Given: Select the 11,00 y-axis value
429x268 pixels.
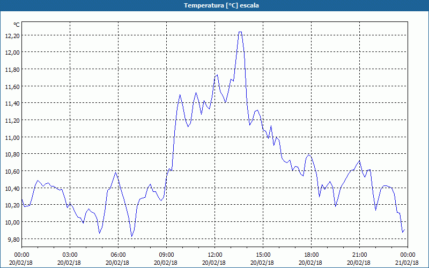Looking at the screenshot, I should point(12,138).
